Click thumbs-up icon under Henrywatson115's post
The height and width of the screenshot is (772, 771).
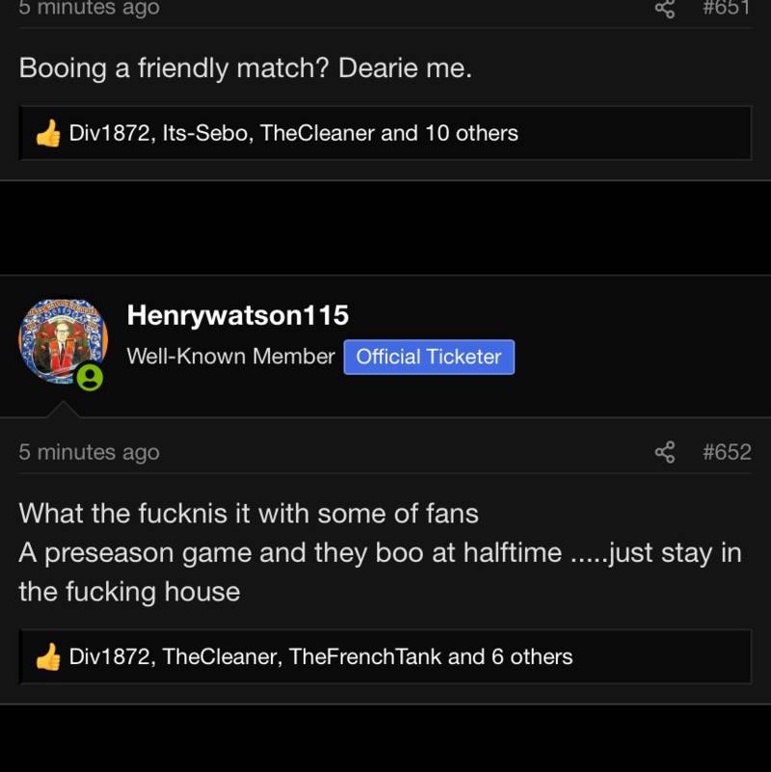pos(48,657)
